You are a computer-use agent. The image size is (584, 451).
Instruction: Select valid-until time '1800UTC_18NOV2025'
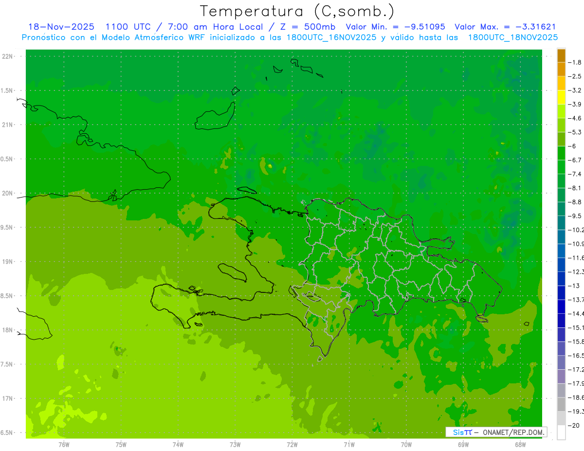[513, 37]
